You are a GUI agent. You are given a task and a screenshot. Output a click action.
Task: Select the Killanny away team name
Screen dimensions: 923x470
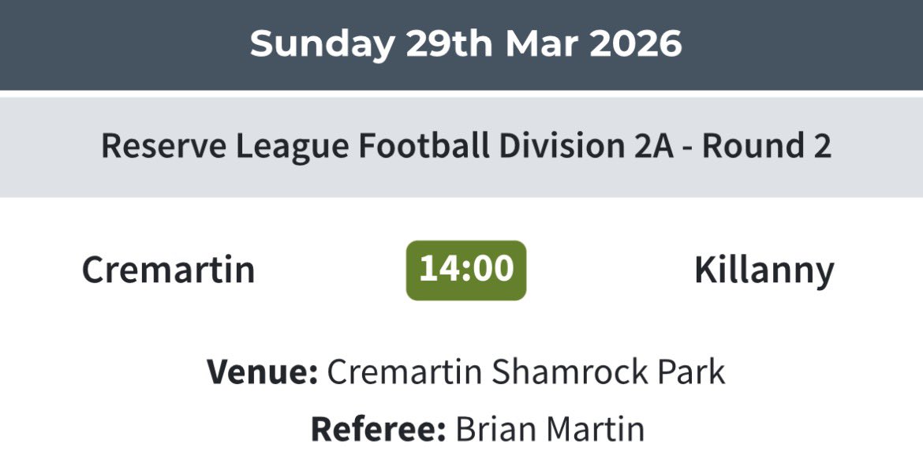coord(764,270)
